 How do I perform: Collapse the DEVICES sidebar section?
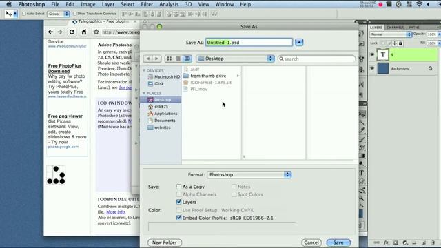point(144,70)
